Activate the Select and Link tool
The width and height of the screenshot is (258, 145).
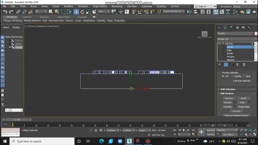click(x=18, y=12)
